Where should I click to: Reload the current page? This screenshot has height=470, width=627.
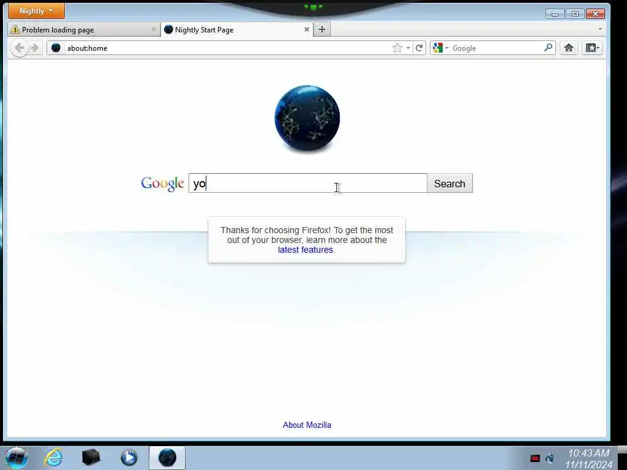click(419, 48)
